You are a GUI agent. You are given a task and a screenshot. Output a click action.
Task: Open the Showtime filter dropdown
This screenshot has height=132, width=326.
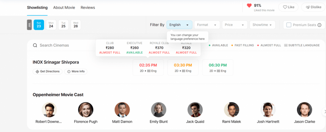coord(262,25)
